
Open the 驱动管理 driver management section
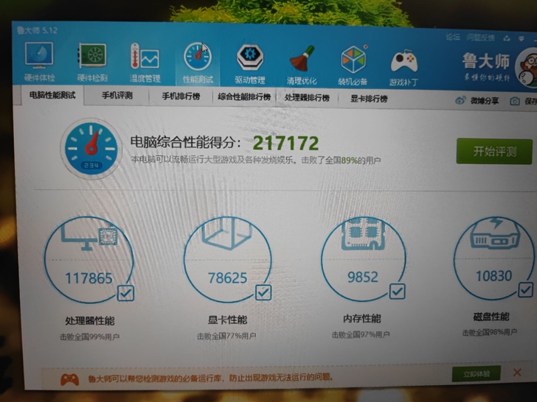250,64
